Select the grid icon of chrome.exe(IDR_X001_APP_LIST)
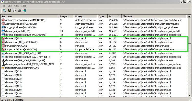Screen dimensions: 192x101 click(x=3, y=53)
